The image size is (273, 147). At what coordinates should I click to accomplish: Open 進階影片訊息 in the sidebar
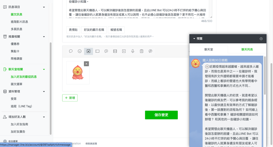pos(19,22)
